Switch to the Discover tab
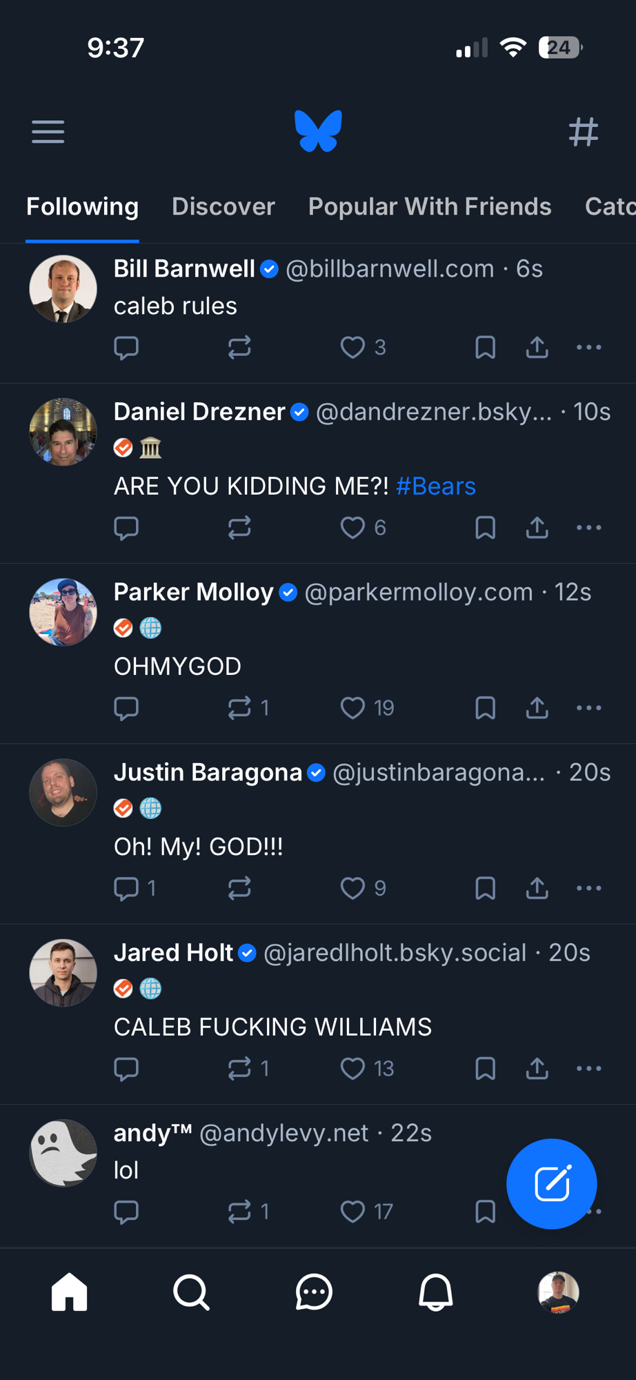 click(223, 206)
